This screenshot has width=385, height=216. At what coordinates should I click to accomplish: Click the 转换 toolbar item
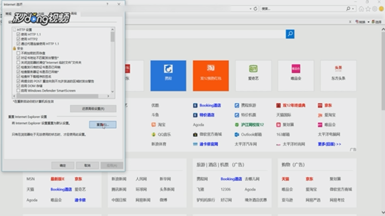tap(360, 22)
